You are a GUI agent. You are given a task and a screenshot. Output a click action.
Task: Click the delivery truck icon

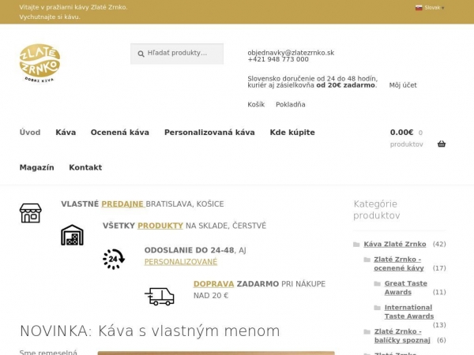pos(160,297)
